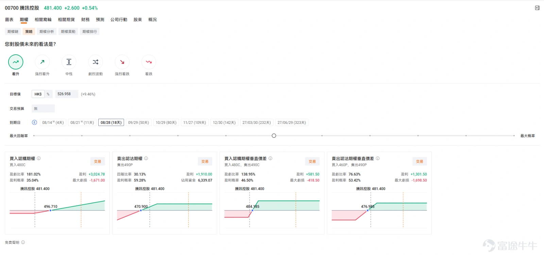Click the 交易預算 budget input field
Image resolution: width=544 pixels, height=258 pixels.
(x=43, y=109)
